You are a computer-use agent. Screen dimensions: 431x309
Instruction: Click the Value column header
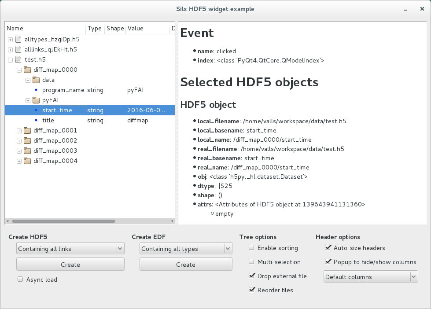(x=136, y=29)
